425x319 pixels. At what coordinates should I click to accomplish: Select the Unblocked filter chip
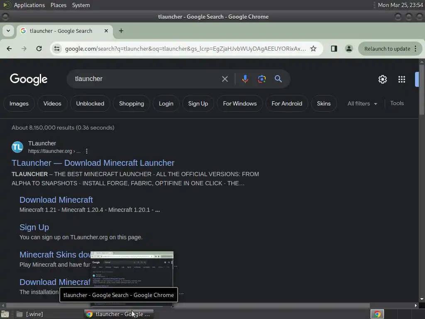point(90,103)
